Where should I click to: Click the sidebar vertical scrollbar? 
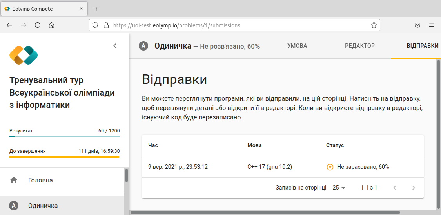tap(127, 175)
